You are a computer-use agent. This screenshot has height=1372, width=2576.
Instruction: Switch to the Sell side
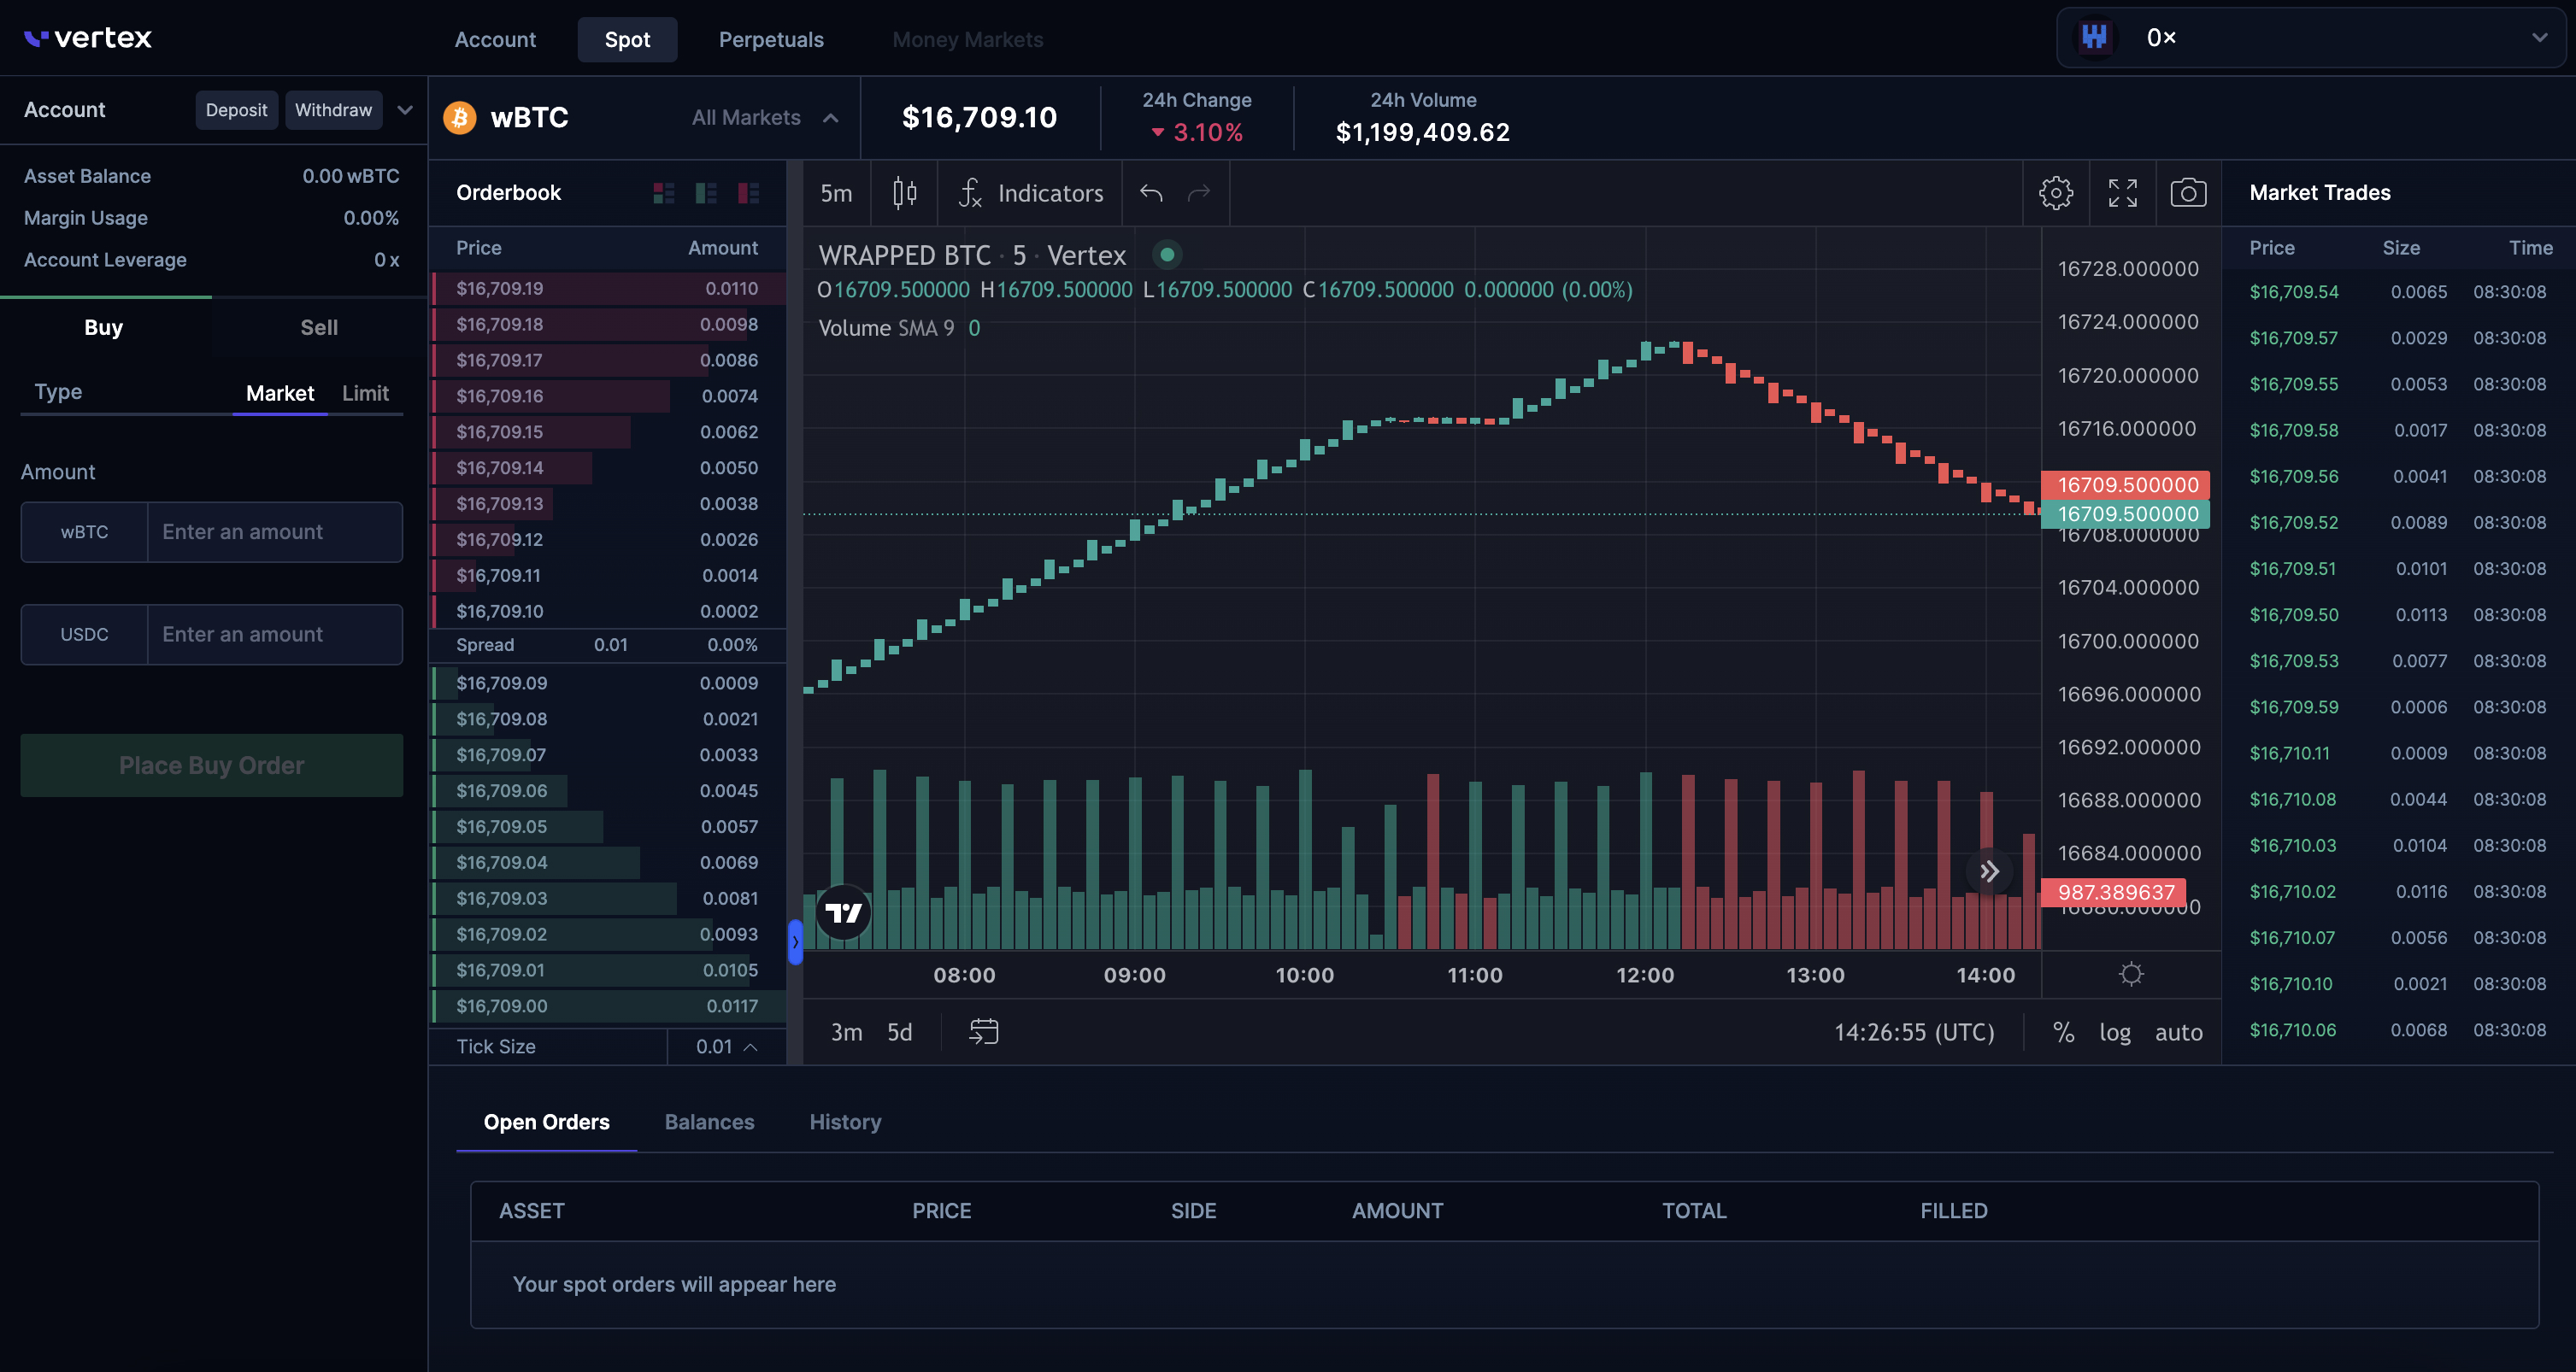[319, 328]
